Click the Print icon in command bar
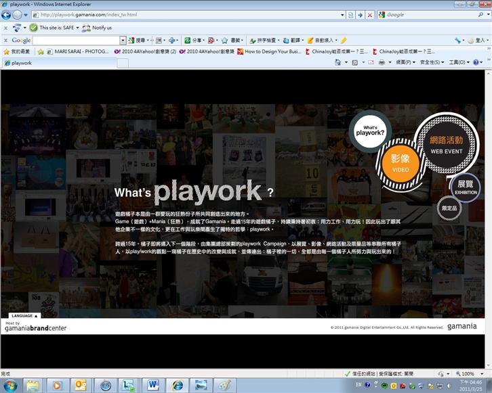The image size is (492, 393). tap(382, 62)
